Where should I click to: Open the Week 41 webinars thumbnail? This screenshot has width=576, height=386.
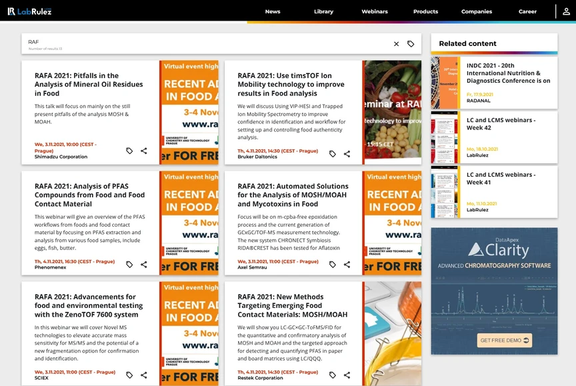point(445,192)
